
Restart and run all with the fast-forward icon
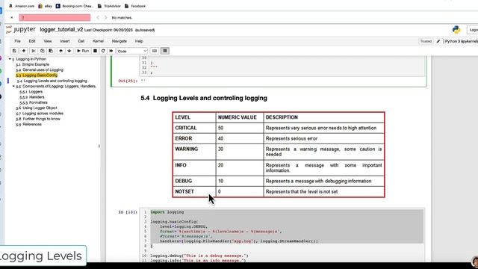point(111,51)
